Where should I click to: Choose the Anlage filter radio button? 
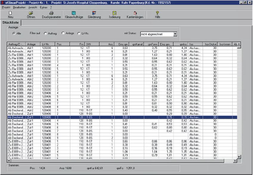63,34
